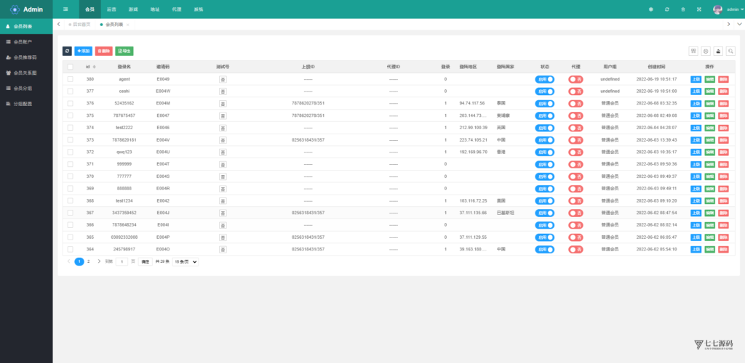Click the refresh icon in the top bar
745x363 pixels.
click(666, 9)
